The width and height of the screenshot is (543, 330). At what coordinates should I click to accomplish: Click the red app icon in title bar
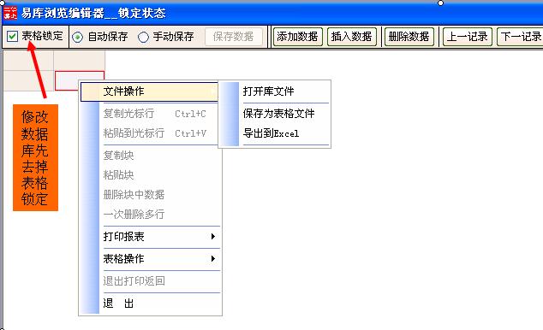tap(10, 13)
